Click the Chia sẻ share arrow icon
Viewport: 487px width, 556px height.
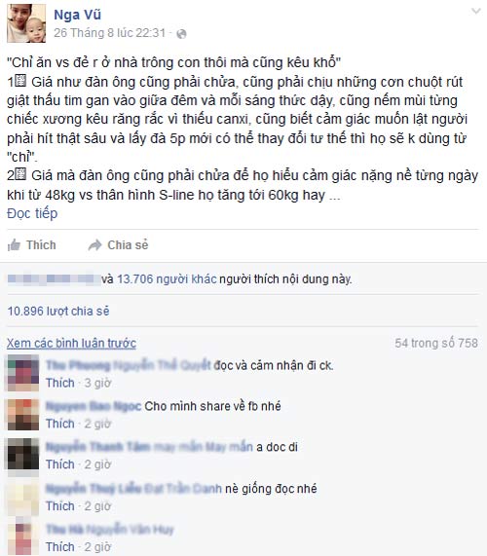94,245
